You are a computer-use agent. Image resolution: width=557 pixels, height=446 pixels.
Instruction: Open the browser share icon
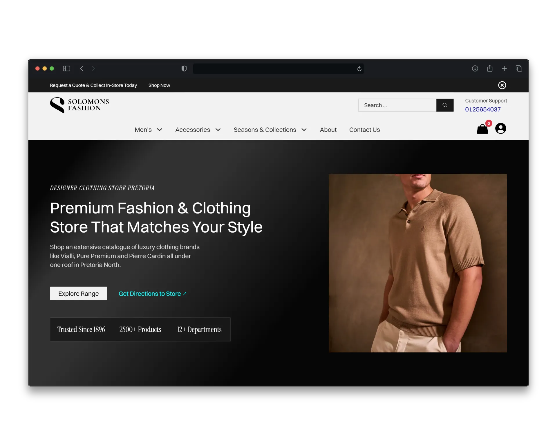pos(489,69)
